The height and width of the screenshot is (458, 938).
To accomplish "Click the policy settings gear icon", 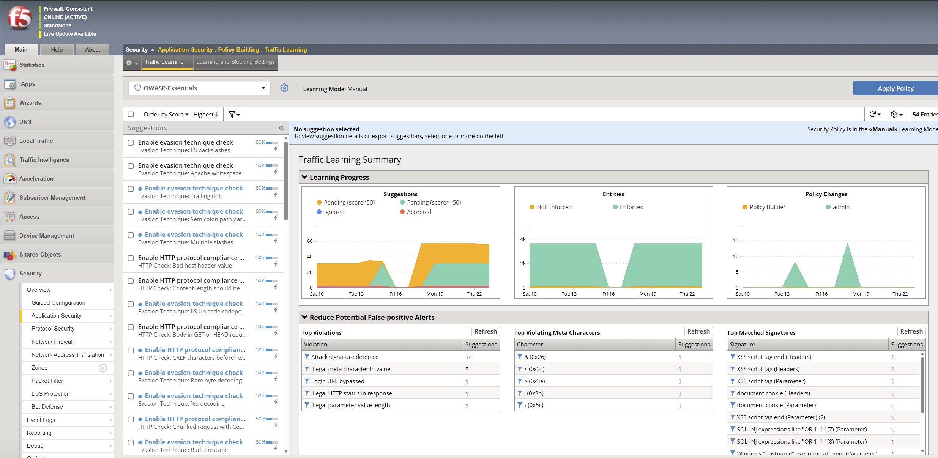I will (284, 88).
